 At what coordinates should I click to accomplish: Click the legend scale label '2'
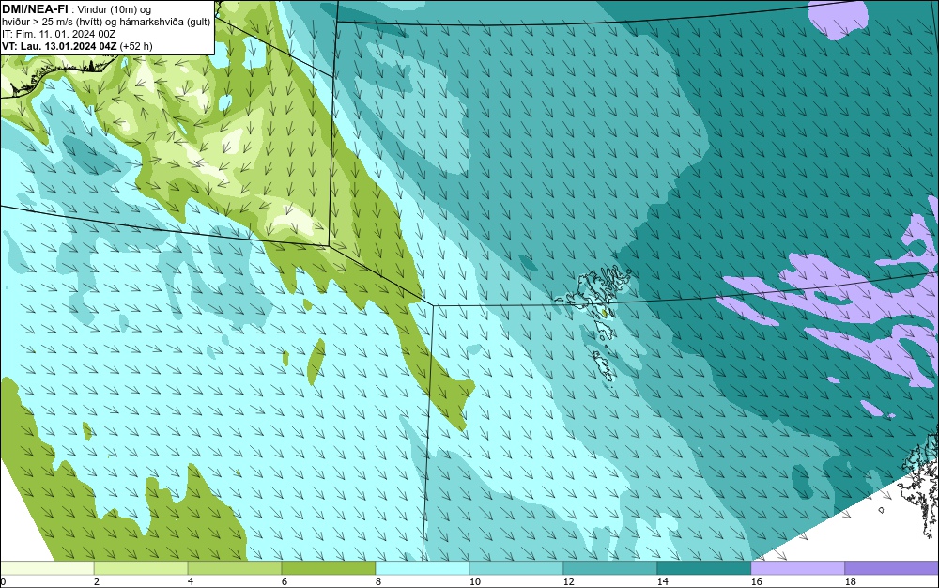tap(97, 581)
